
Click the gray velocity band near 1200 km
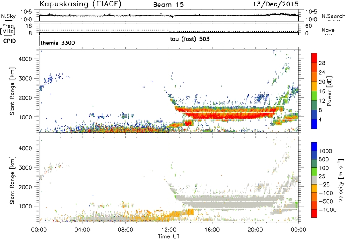coord(229,201)
